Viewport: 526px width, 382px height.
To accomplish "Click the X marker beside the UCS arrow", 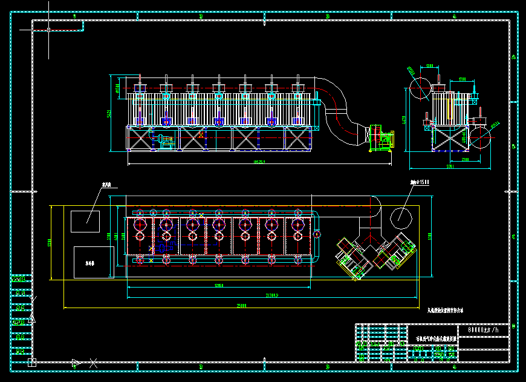I will point(93,363).
